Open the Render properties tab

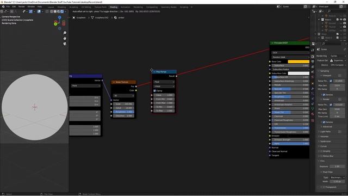tap(313, 56)
